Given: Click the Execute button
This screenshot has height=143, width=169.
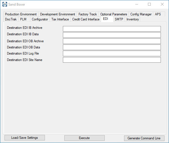Looking at the screenshot, I should (x=84, y=138).
